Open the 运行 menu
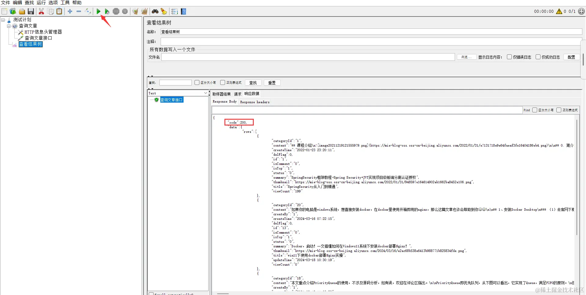Viewport: 586px width, 295px height. pos(41,3)
